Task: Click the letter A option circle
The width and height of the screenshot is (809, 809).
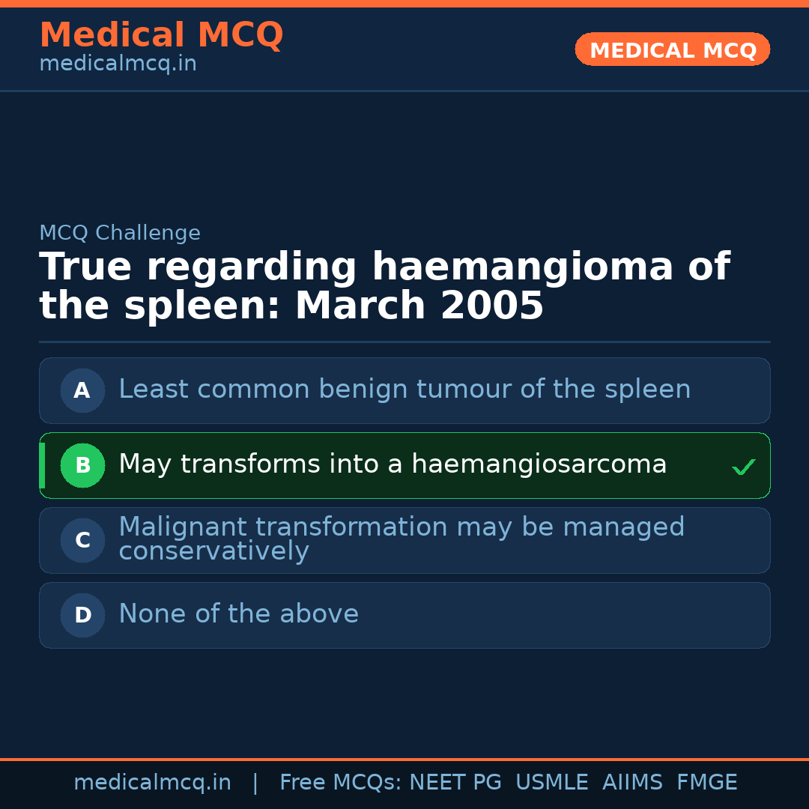Action: click(82, 390)
